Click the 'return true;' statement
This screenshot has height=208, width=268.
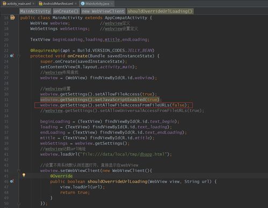[75, 192]
